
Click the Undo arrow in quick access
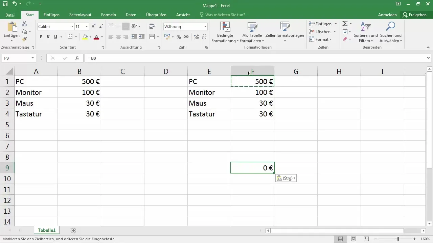pos(15,4)
